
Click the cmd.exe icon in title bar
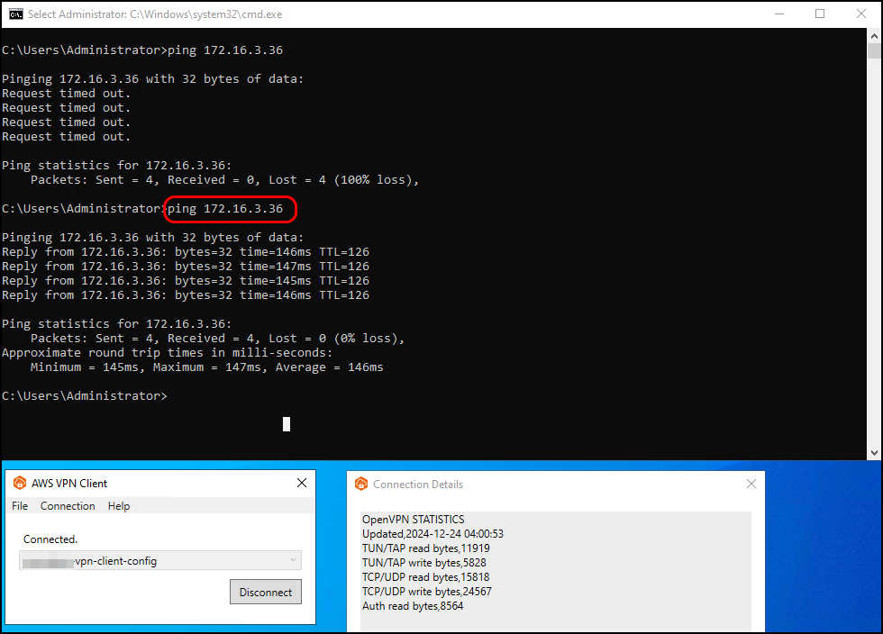pos(16,14)
